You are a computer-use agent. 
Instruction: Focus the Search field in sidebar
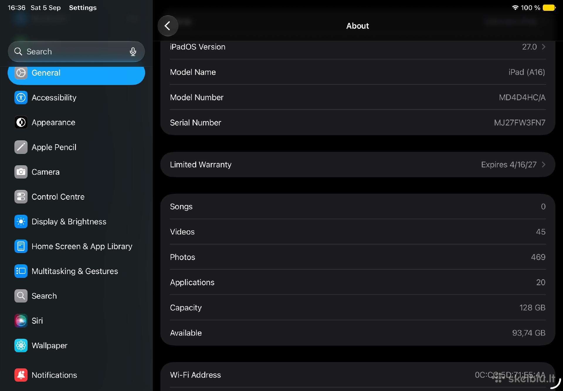[x=76, y=52]
